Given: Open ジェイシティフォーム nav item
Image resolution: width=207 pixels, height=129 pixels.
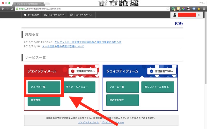Looking at the screenshot, I should point(82,15).
